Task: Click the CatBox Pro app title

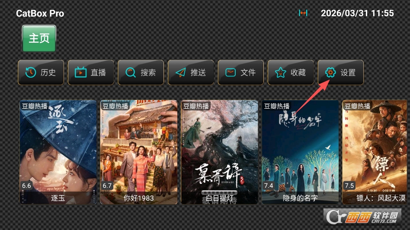Action: pyautogui.click(x=40, y=13)
